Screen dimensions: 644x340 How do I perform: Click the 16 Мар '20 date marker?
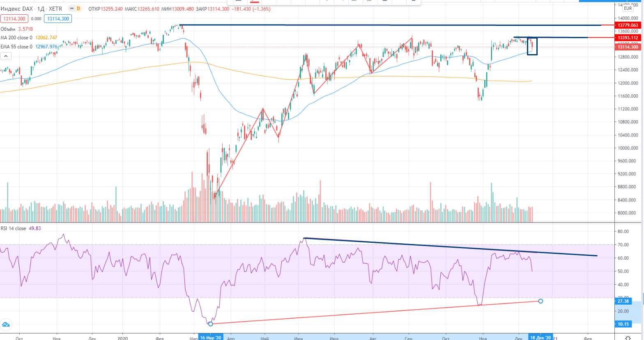211,338
